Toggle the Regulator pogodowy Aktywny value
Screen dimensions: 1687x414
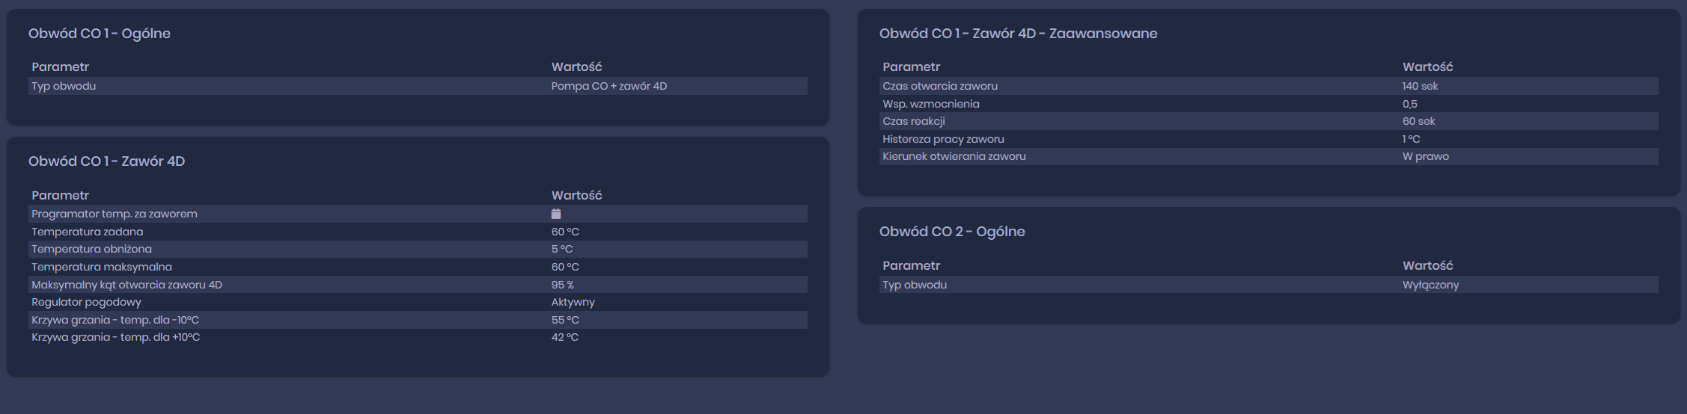click(573, 302)
